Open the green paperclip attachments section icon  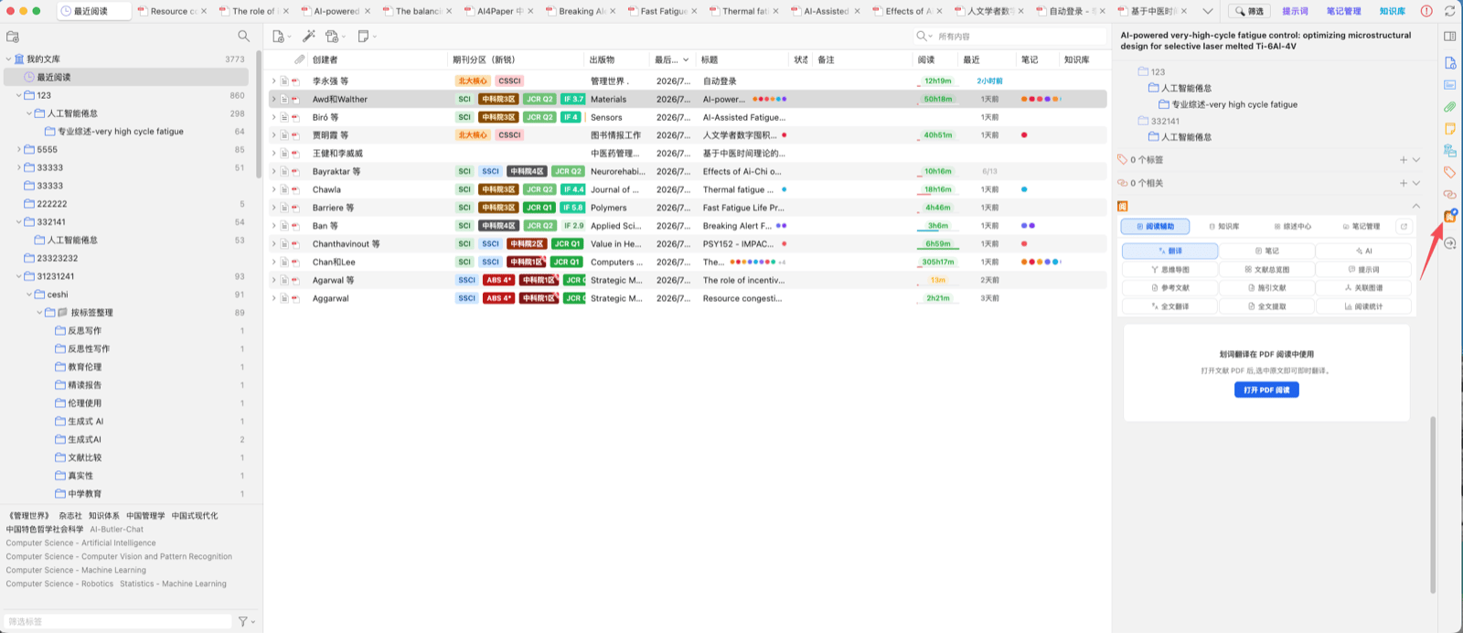tap(1449, 106)
